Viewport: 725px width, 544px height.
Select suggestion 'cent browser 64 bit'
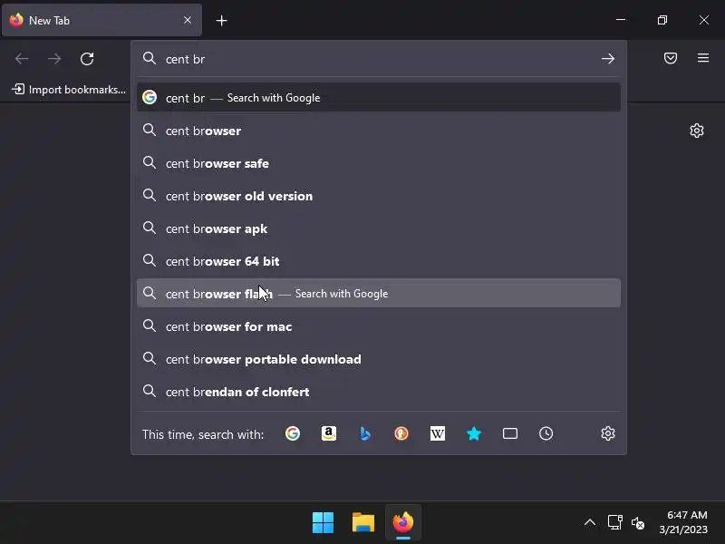(x=378, y=261)
